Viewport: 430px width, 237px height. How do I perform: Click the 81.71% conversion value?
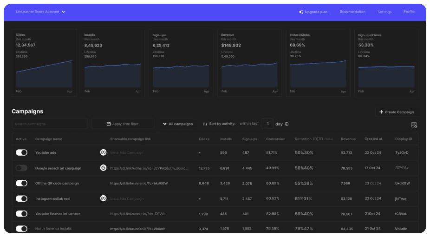[x=272, y=152]
